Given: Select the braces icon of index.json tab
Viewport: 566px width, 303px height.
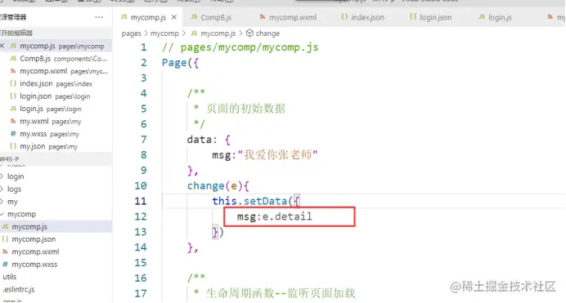Looking at the screenshot, I should click(x=344, y=16).
